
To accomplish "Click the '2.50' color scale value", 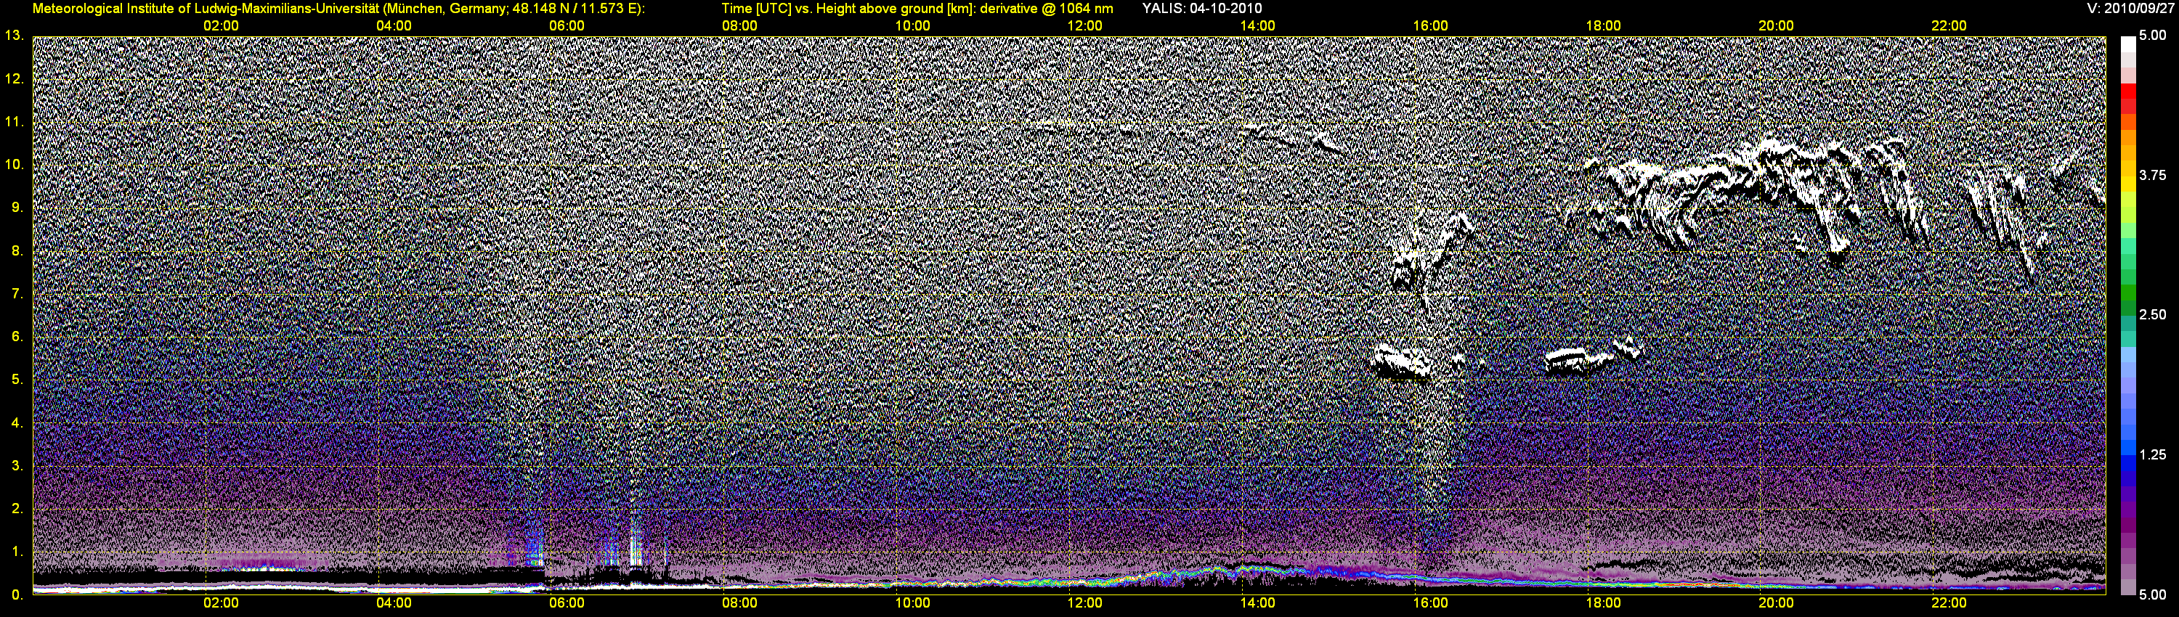I will point(2153,315).
